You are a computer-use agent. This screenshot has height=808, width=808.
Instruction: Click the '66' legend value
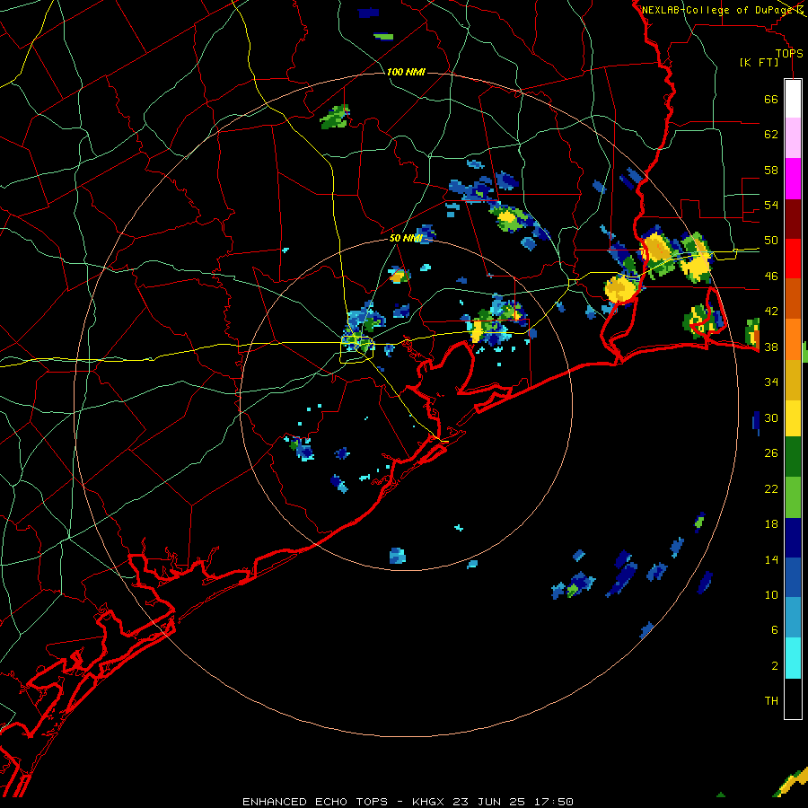771,99
